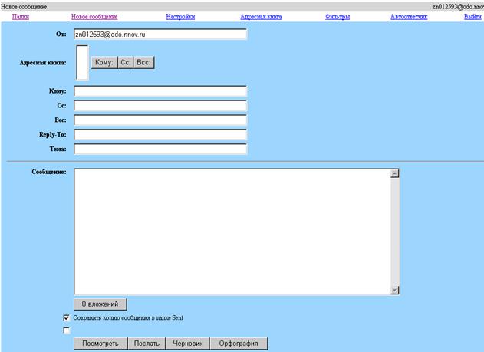Open the Новое сообщение link
Screen dimensions: 484x352
point(94,16)
